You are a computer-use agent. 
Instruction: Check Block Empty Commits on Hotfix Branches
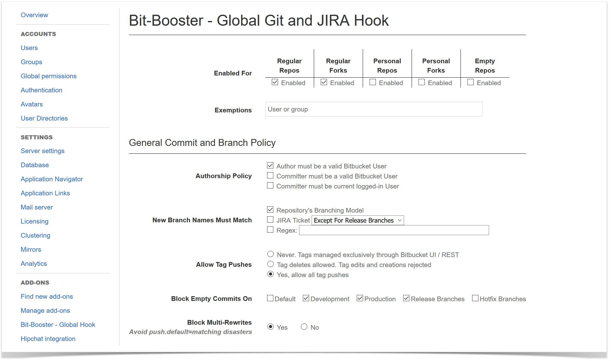(x=475, y=298)
